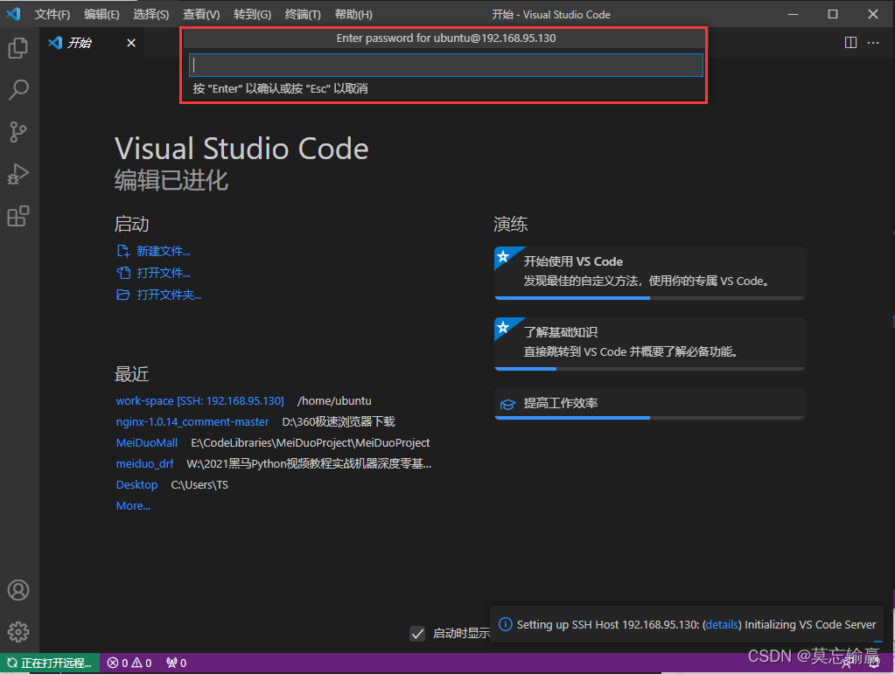Click the errors and warnings status indicator
Image resolution: width=895 pixels, height=674 pixels.
(x=129, y=663)
